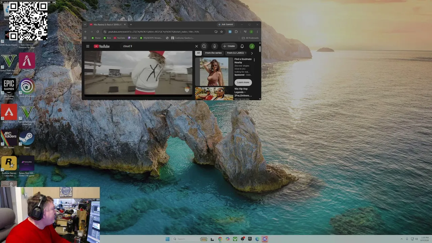432x243 pixels.
Task: Open the media controls icon in Chrome
Action: 245,32
